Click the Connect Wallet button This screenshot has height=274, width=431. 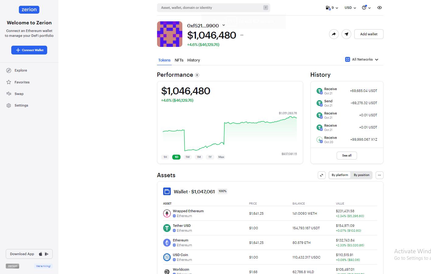[29, 50]
